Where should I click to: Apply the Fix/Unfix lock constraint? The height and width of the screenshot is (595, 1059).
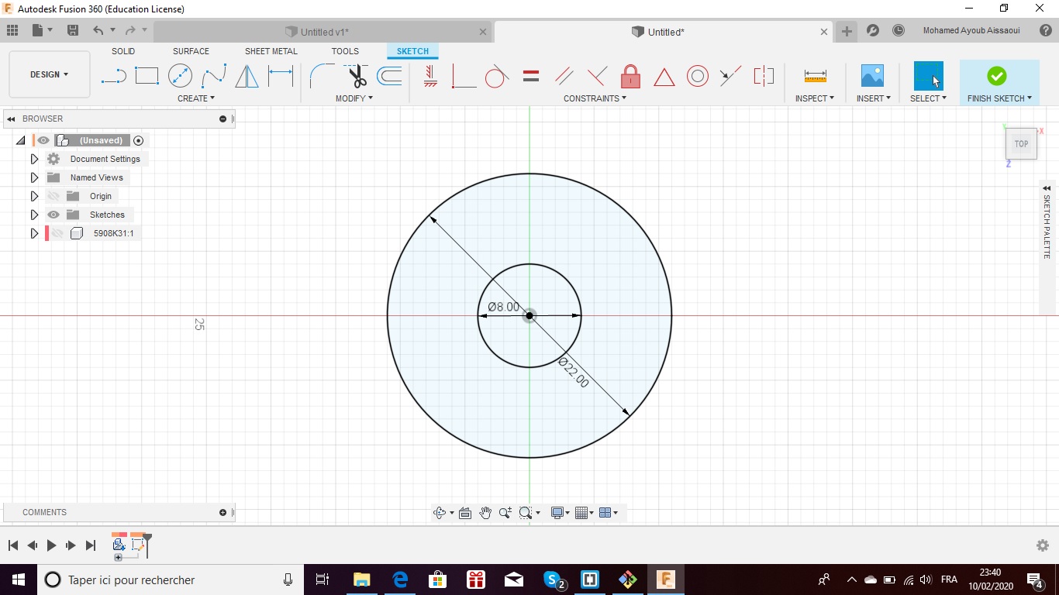(x=630, y=76)
